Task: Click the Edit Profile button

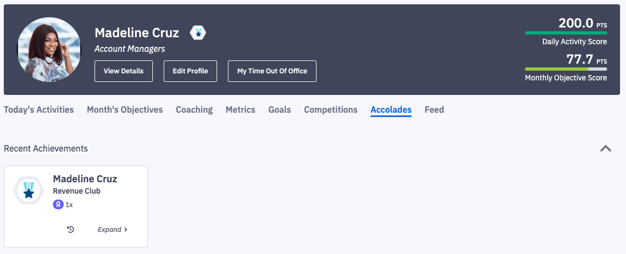Action: coord(190,71)
